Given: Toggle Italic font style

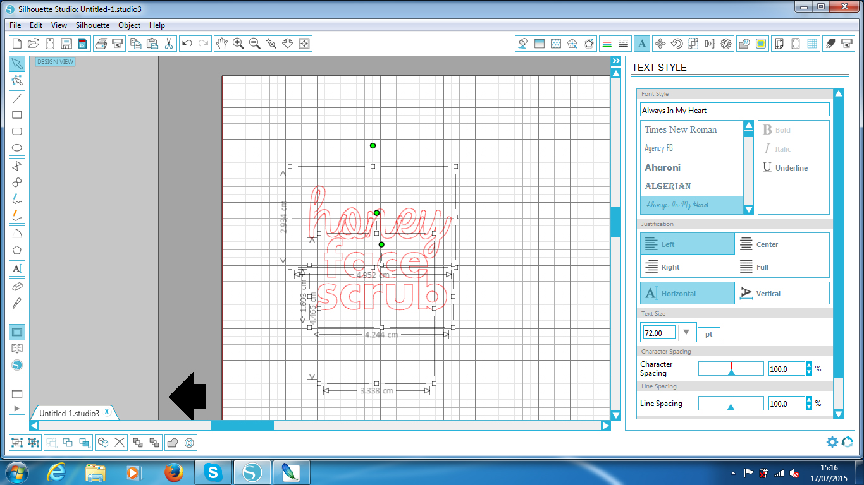Looking at the screenshot, I should (x=777, y=149).
